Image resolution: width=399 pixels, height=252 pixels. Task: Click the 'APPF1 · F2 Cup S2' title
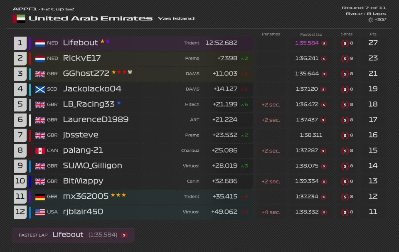click(x=43, y=9)
